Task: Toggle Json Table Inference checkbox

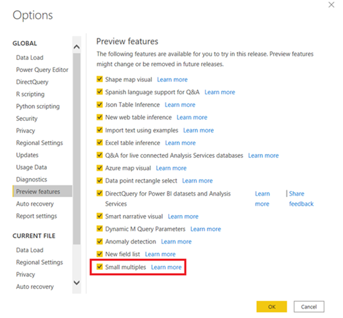Action: [x=100, y=104]
